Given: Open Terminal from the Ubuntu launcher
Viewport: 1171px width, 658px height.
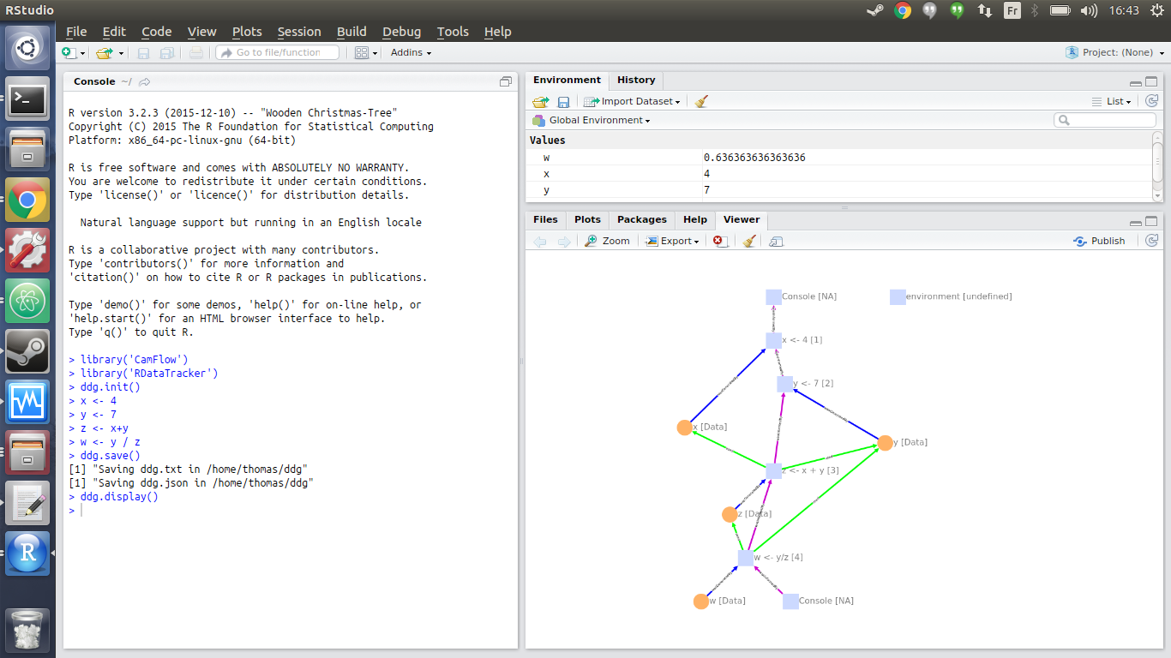Looking at the screenshot, I should pyautogui.click(x=27, y=100).
